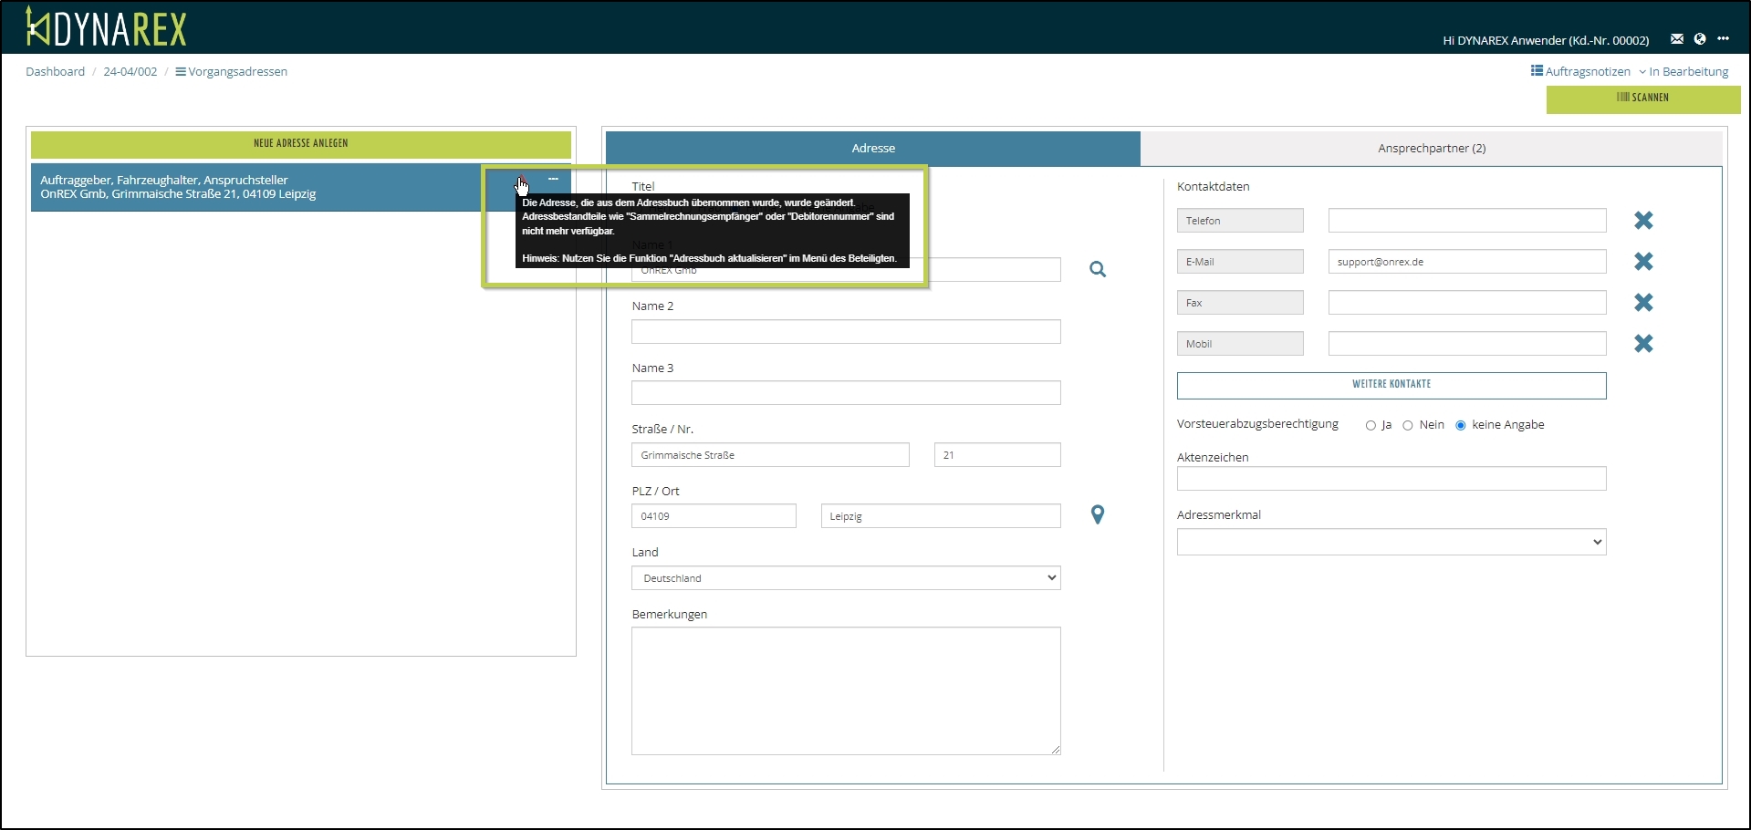Select the Adresse tab

point(873,149)
